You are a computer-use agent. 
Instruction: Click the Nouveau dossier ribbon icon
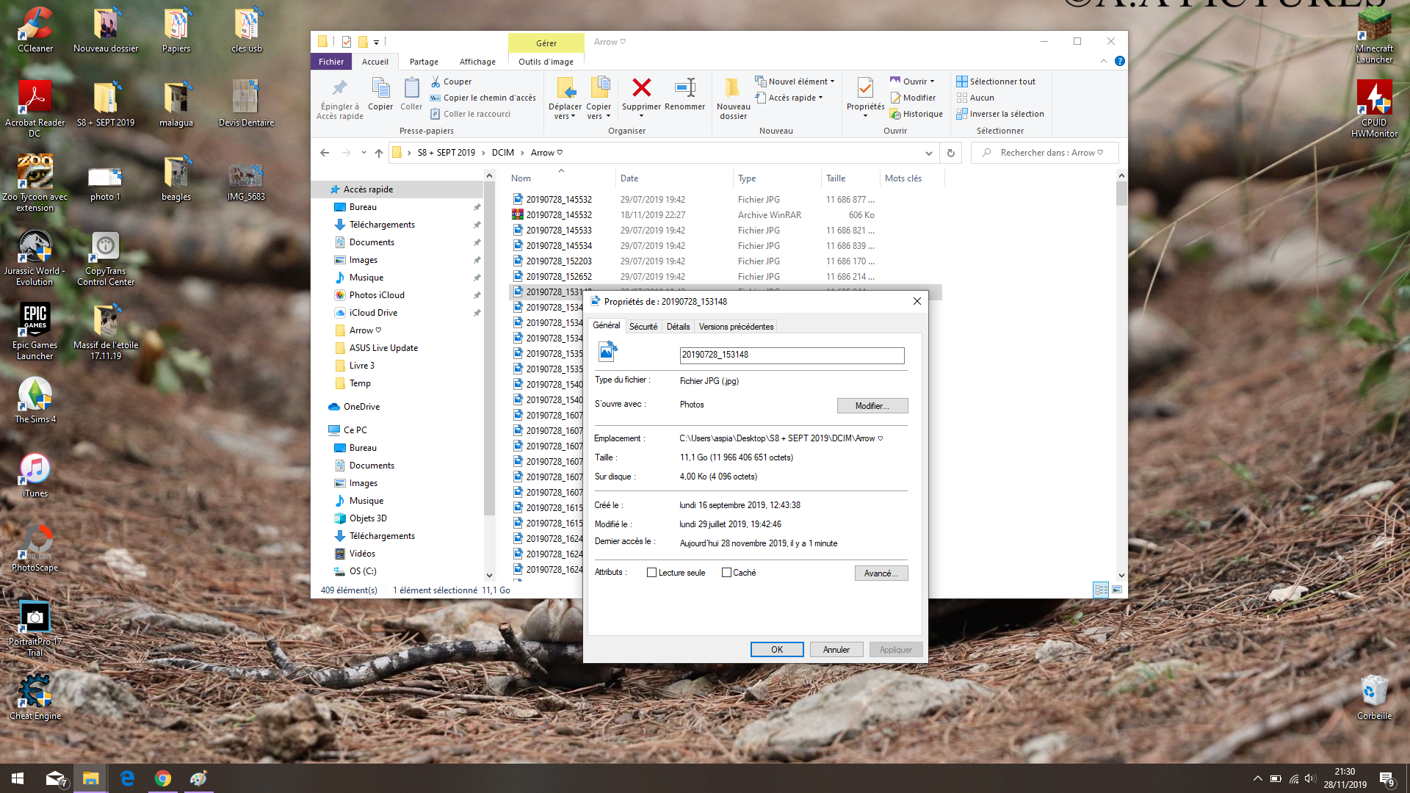(x=732, y=89)
